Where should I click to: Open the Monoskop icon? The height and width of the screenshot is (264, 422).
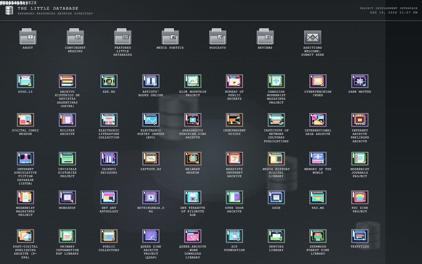67,197
